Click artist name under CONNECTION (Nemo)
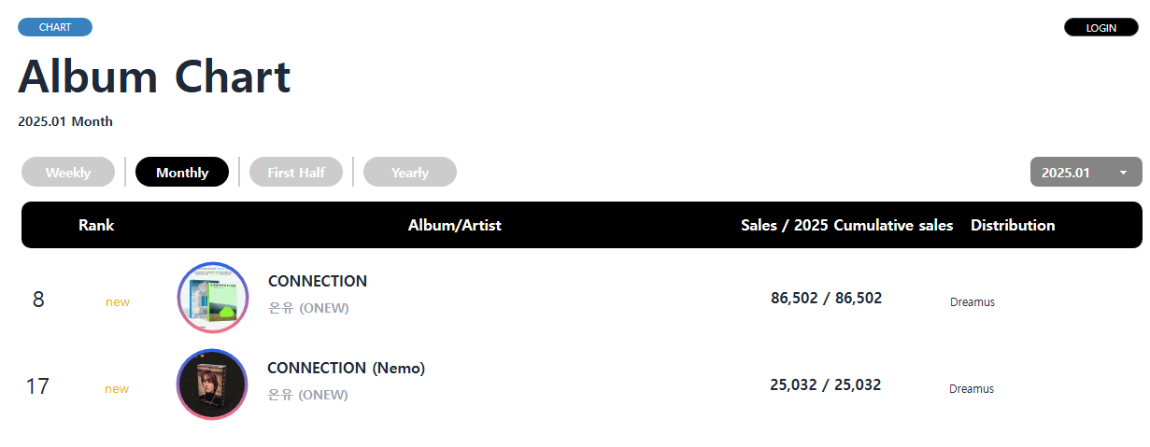 click(307, 395)
